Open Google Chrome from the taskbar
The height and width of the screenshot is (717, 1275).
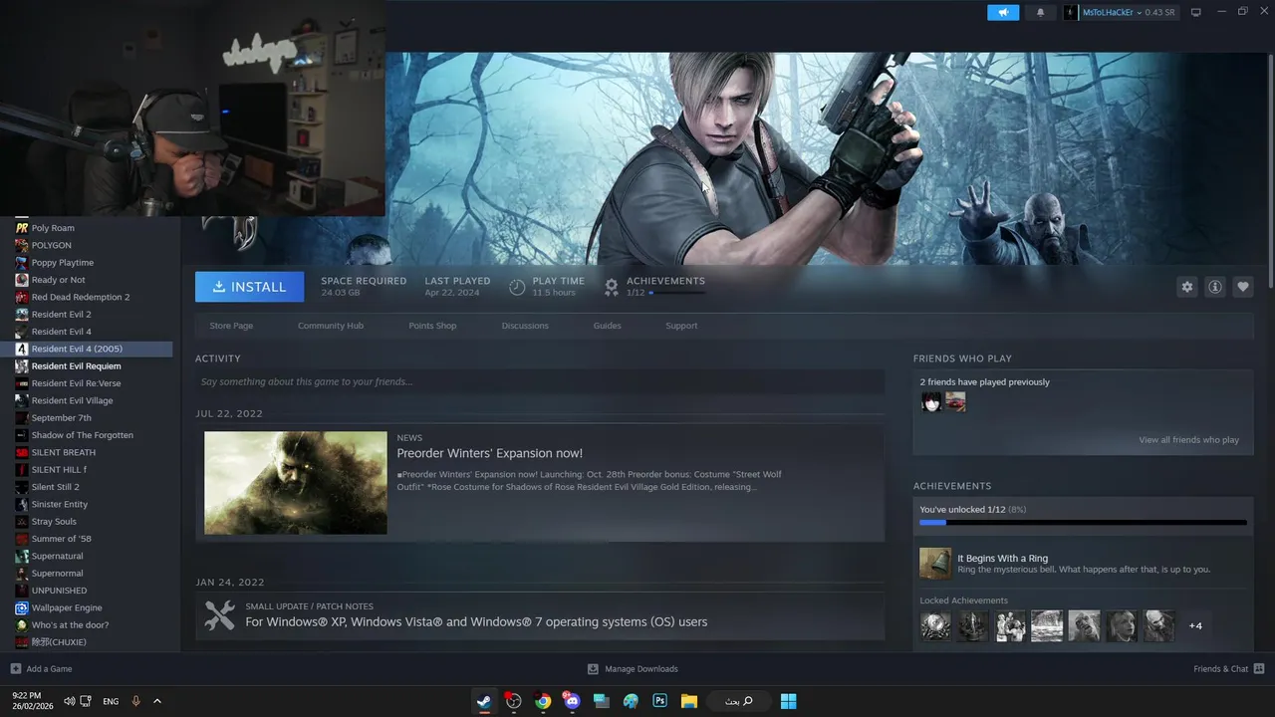click(x=543, y=701)
